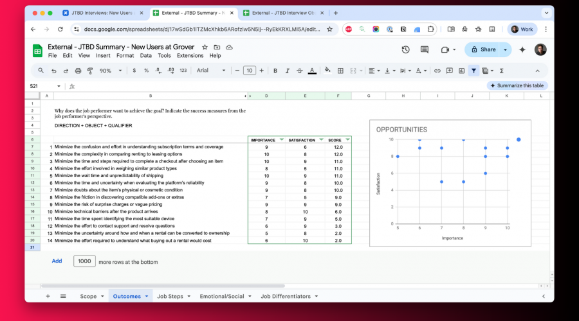Viewport: 579px width, 321px height.
Task: Click the borders icon in toolbar
Action: pyautogui.click(x=341, y=71)
